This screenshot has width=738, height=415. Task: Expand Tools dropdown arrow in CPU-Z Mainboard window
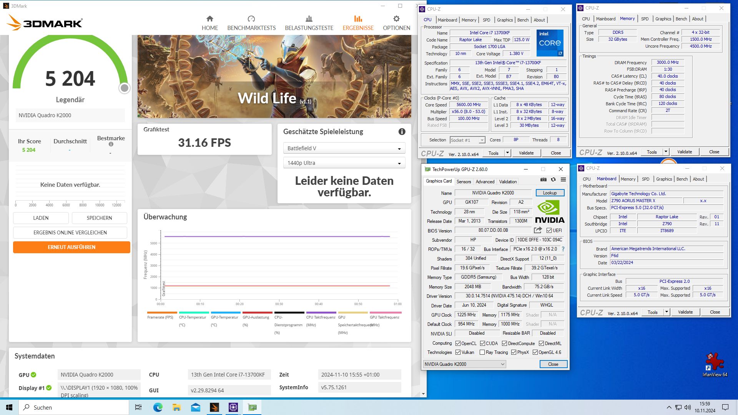(x=667, y=312)
